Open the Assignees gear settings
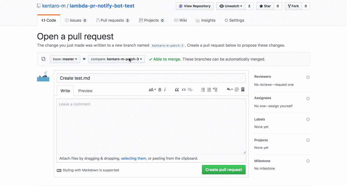 (x=308, y=99)
